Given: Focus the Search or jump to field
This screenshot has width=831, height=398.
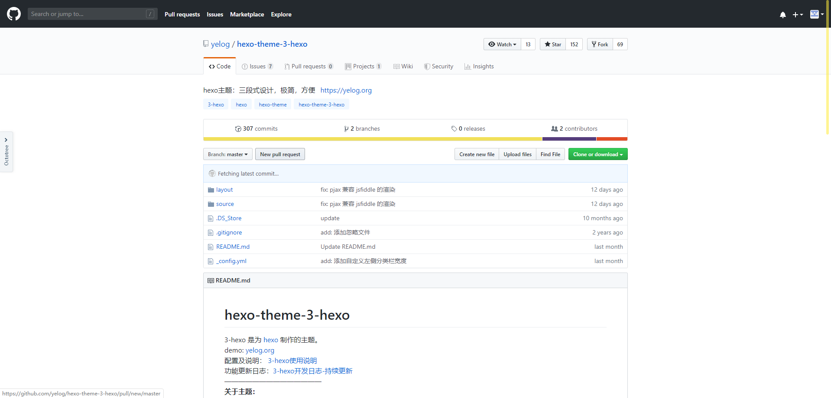Looking at the screenshot, I should click(x=92, y=14).
